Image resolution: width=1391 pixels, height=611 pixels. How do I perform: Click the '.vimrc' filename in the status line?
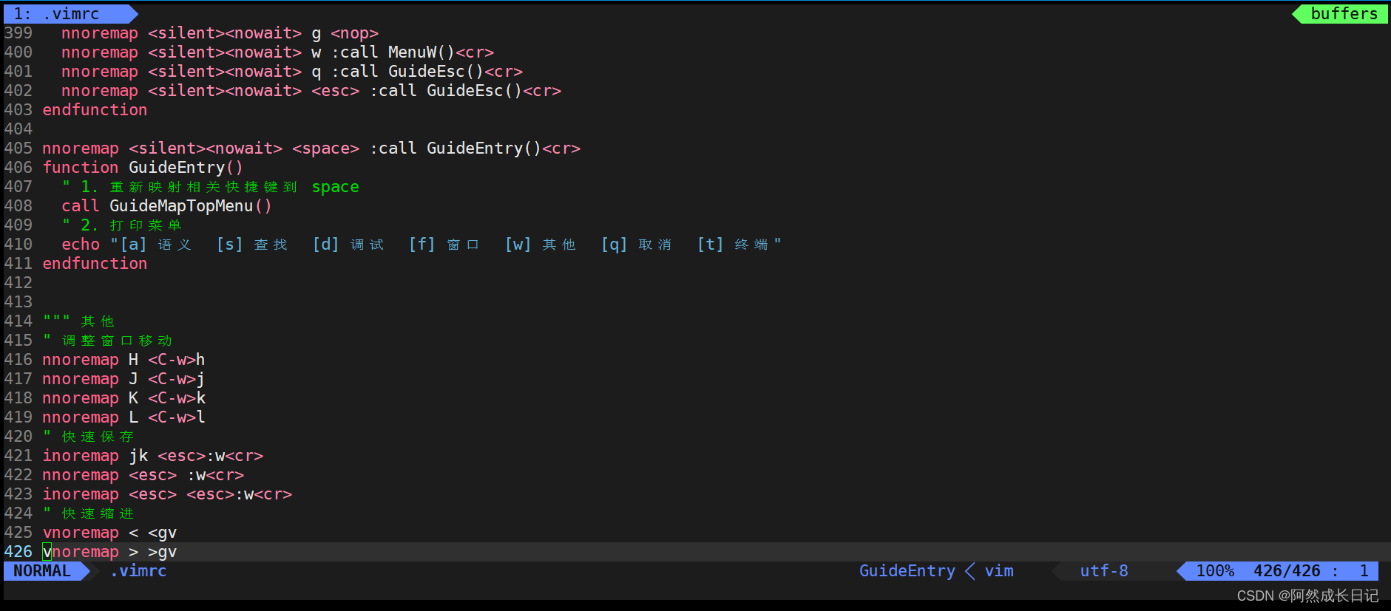tap(138, 571)
